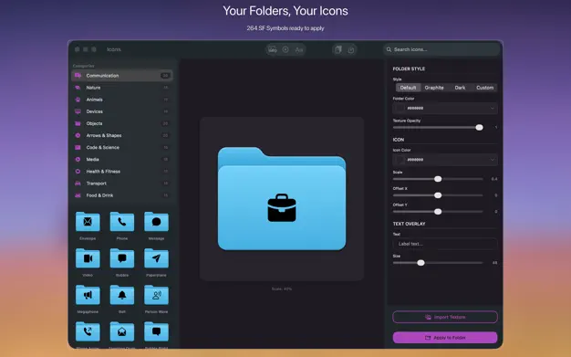The height and width of the screenshot is (357, 571).
Task: Select the Video camera folder icon
Action: click(88, 258)
